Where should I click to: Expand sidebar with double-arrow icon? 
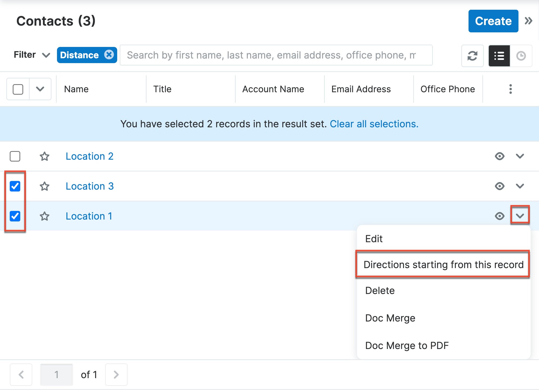point(528,21)
